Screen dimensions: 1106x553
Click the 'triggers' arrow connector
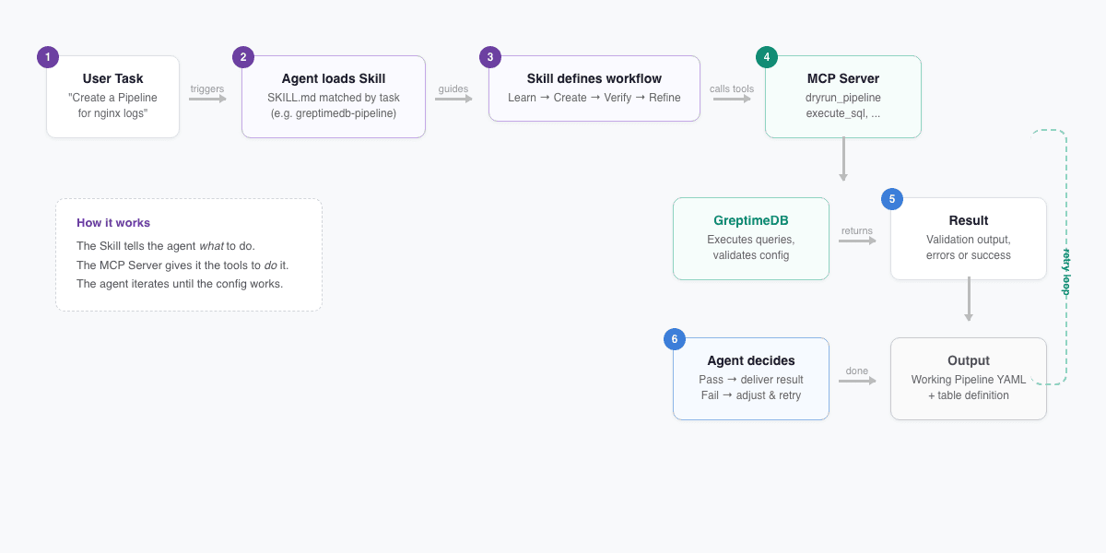pyautogui.click(x=207, y=99)
